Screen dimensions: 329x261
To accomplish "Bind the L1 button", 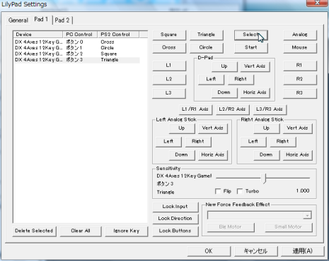I will (169, 66).
